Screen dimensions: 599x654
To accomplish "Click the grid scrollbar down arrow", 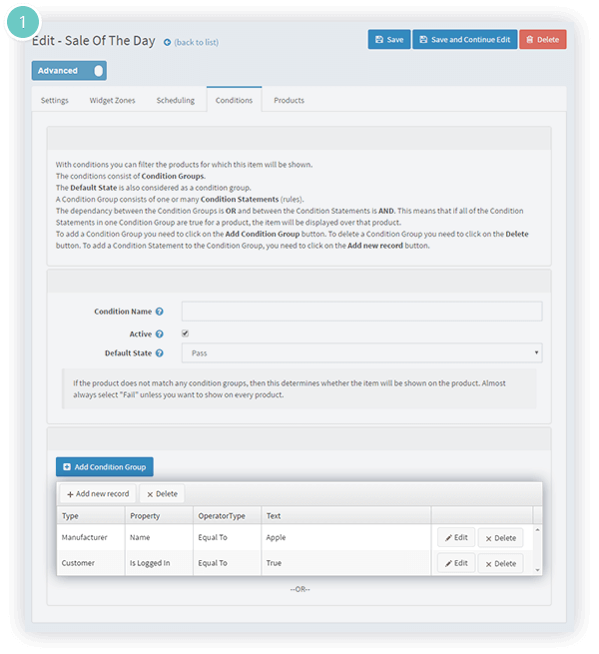I will tap(538, 570).
